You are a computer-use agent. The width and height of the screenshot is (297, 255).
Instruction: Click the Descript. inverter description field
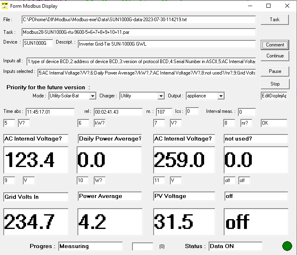pos(167,44)
